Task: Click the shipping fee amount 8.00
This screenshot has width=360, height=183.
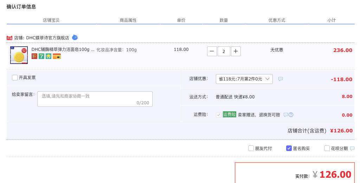Action: click(x=347, y=97)
